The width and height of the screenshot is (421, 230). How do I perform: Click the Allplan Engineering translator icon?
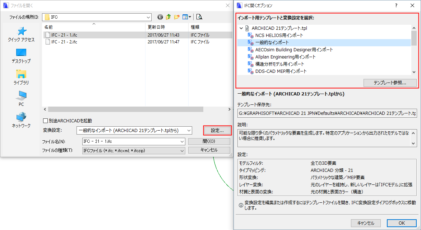tap(250, 57)
